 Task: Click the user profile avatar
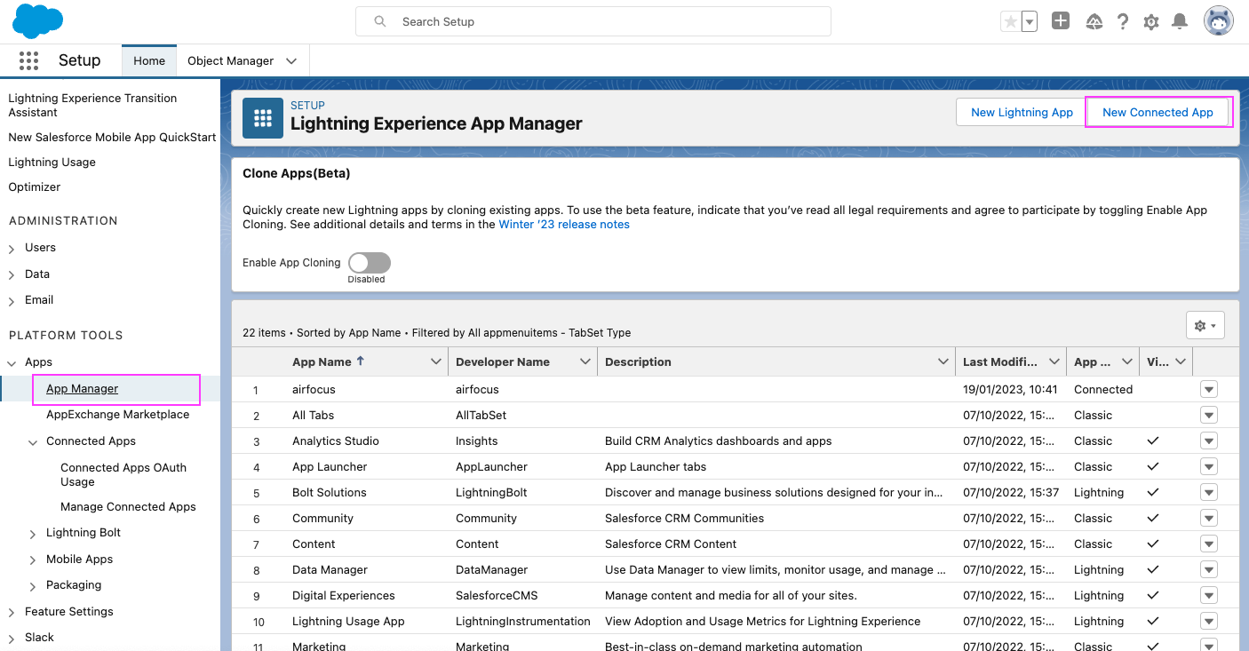click(1219, 21)
